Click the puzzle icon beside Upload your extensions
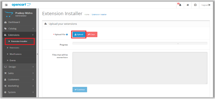215x99 pixels. tap(46, 24)
